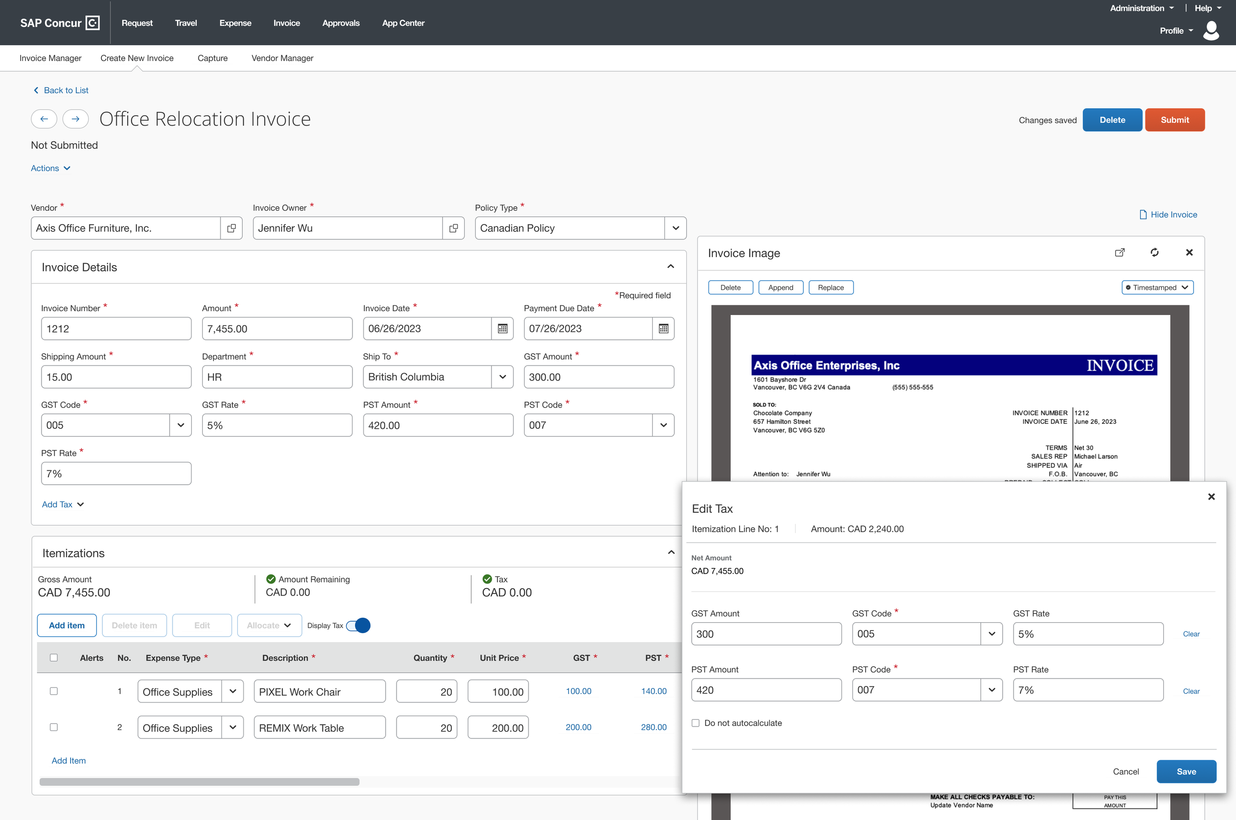Open the Expense menu in top navigation

coord(235,23)
